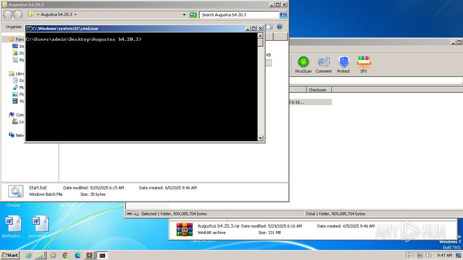Switch to WinRAR via its taskbar icon

click(x=89, y=255)
